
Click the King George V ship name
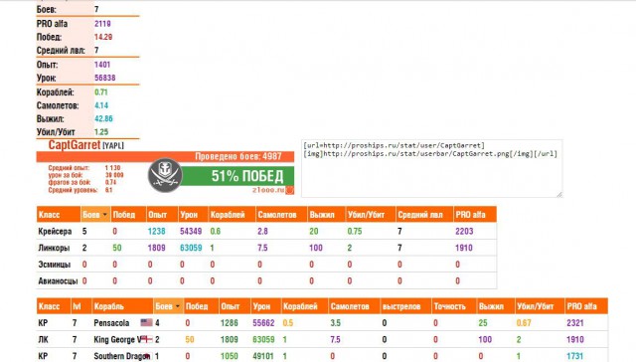pos(117,340)
